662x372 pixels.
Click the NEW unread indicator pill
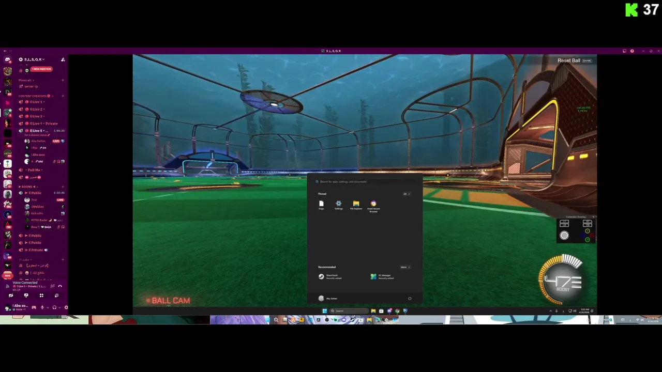[7, 275]
